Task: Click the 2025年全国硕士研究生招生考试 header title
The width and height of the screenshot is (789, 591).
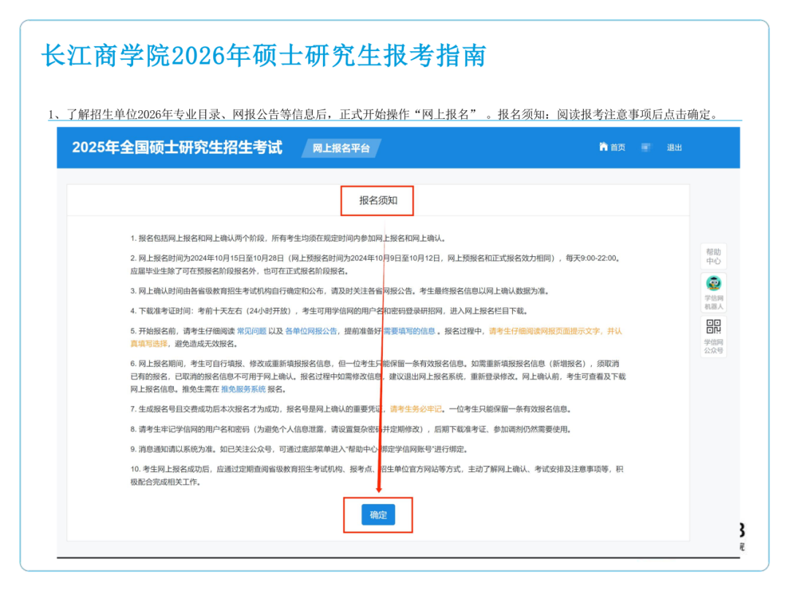Action: click(177, 147)
